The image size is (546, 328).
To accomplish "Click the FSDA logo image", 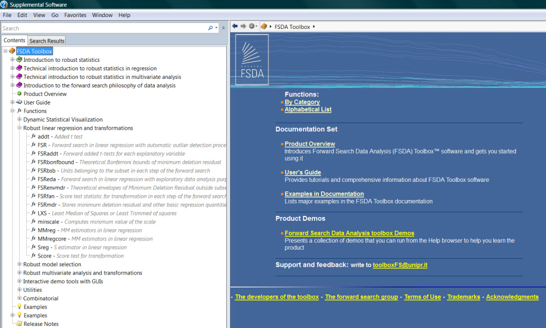I will (252, 60).
